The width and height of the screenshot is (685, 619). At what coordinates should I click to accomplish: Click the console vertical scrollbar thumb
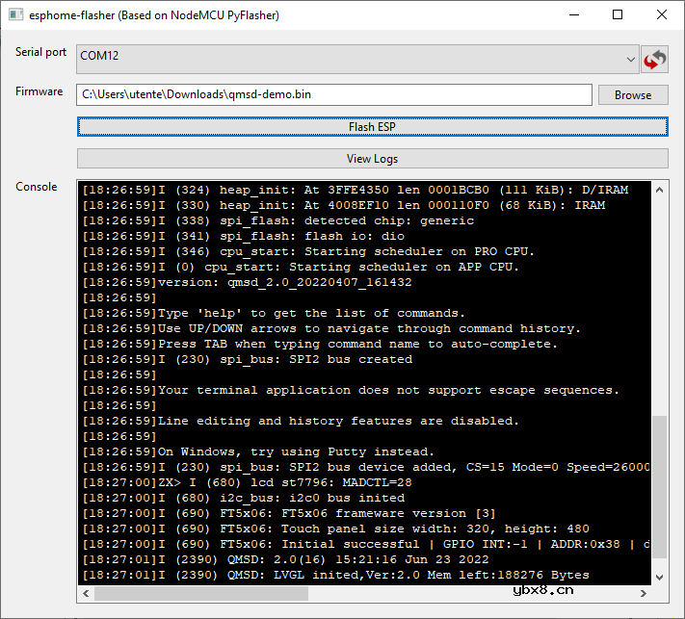click(660, 491)
